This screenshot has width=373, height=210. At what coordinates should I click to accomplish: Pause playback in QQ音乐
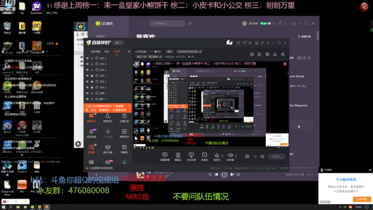pyautogui.click(x=224, y=175)
